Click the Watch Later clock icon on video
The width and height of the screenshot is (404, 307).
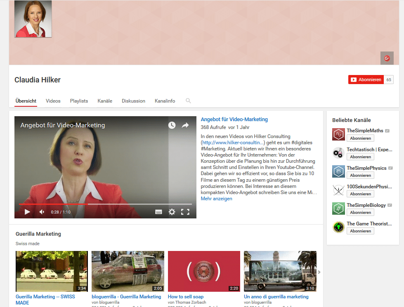pos(172,125)
